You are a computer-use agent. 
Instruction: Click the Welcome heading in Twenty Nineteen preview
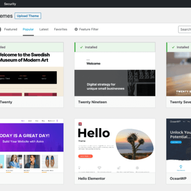coord(93,63)
